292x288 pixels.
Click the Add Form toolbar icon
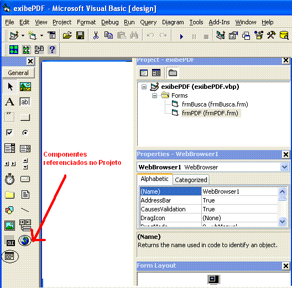coord(32,35)
